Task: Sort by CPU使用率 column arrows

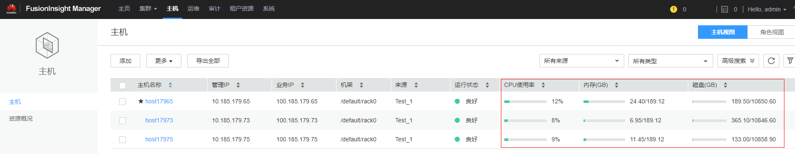Action: click(x=543, y=85)
